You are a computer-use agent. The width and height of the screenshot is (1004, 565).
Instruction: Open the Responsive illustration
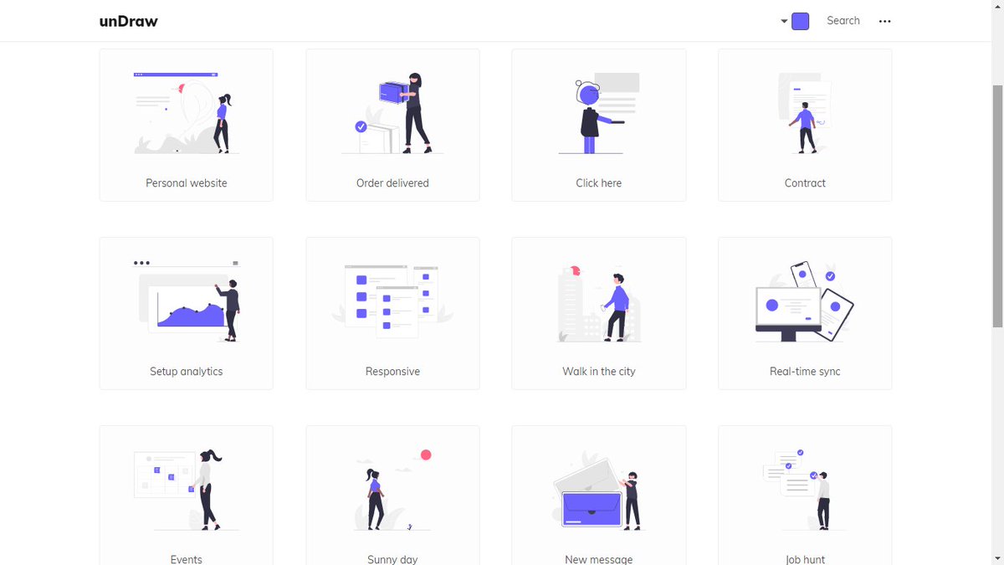click(392, 313)
